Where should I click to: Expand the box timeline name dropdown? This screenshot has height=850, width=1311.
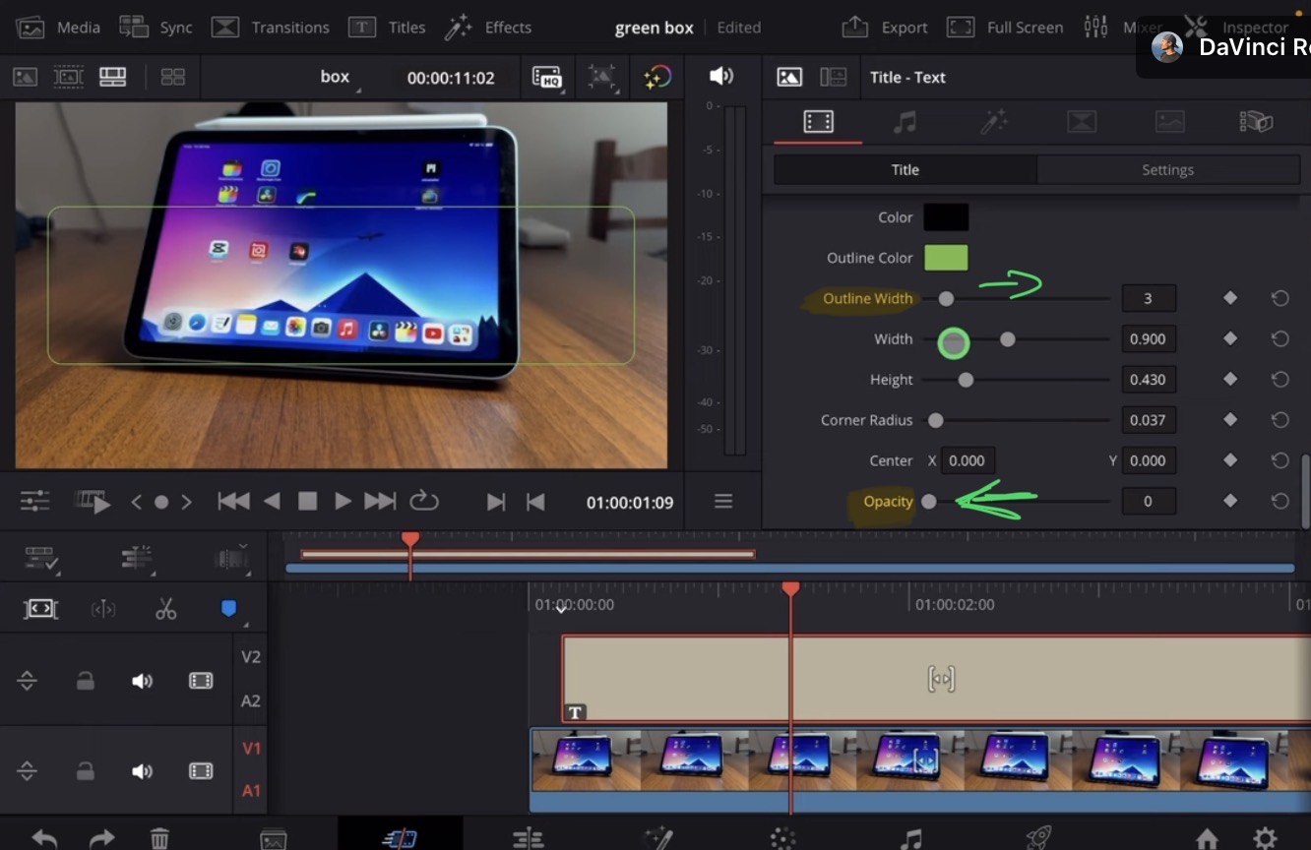point(337,77)
